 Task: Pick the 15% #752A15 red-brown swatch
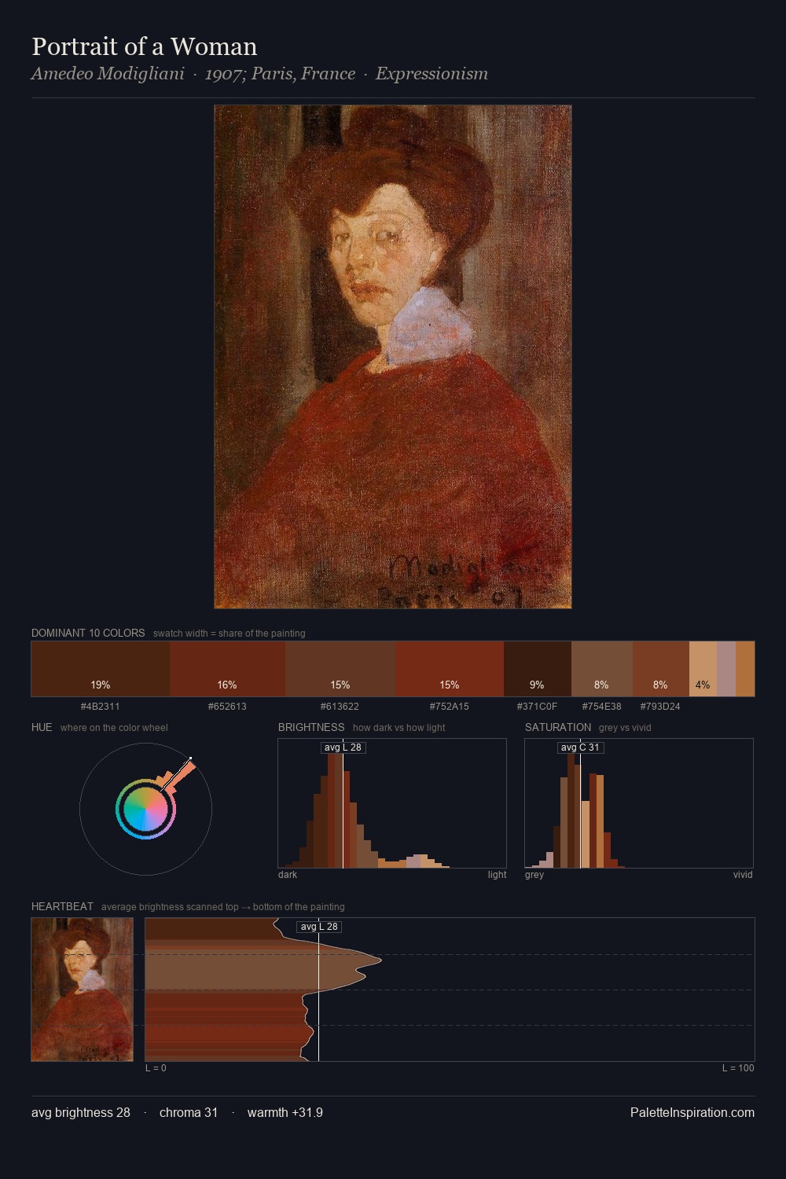449,669
